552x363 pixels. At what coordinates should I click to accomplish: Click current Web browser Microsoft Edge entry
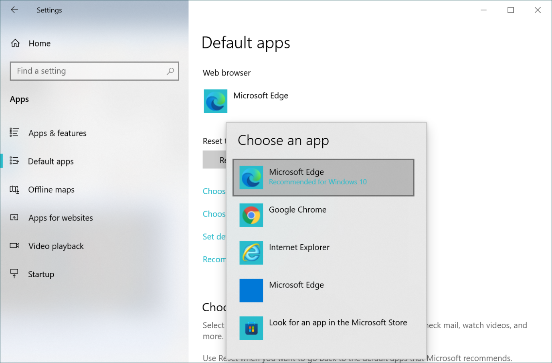[x=246, y=101]
